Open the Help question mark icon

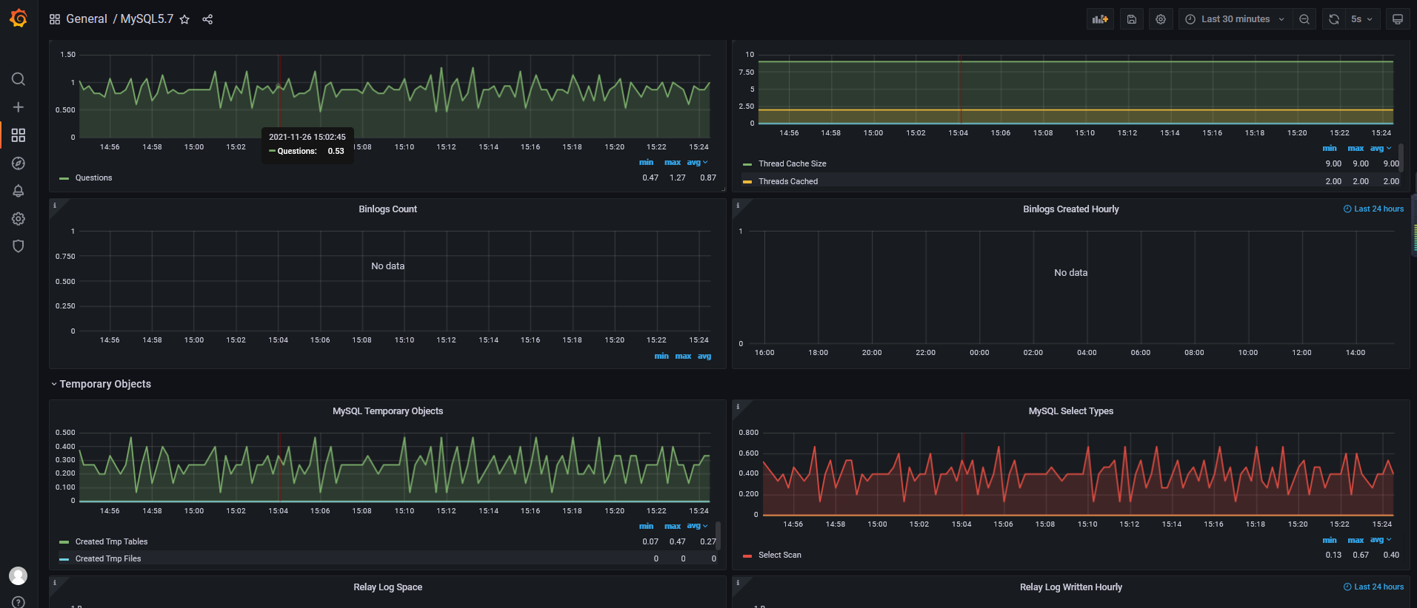click(x=19, y=602)
